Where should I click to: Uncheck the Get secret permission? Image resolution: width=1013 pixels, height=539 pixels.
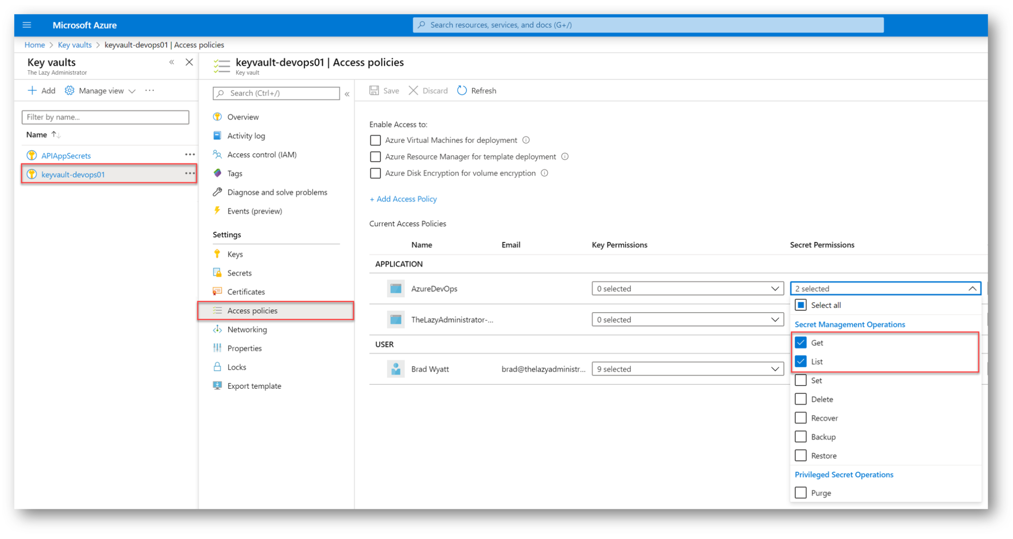click(801, 342)
